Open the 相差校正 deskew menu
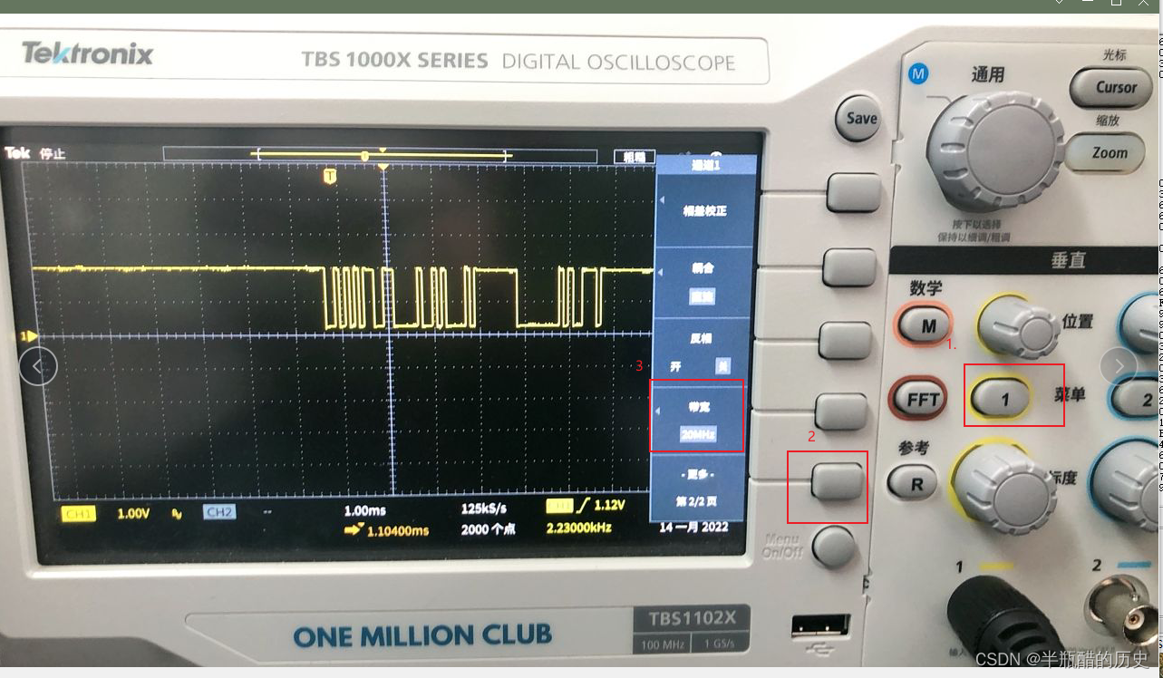Screen dimensions: 1163x678 [703, 210]
